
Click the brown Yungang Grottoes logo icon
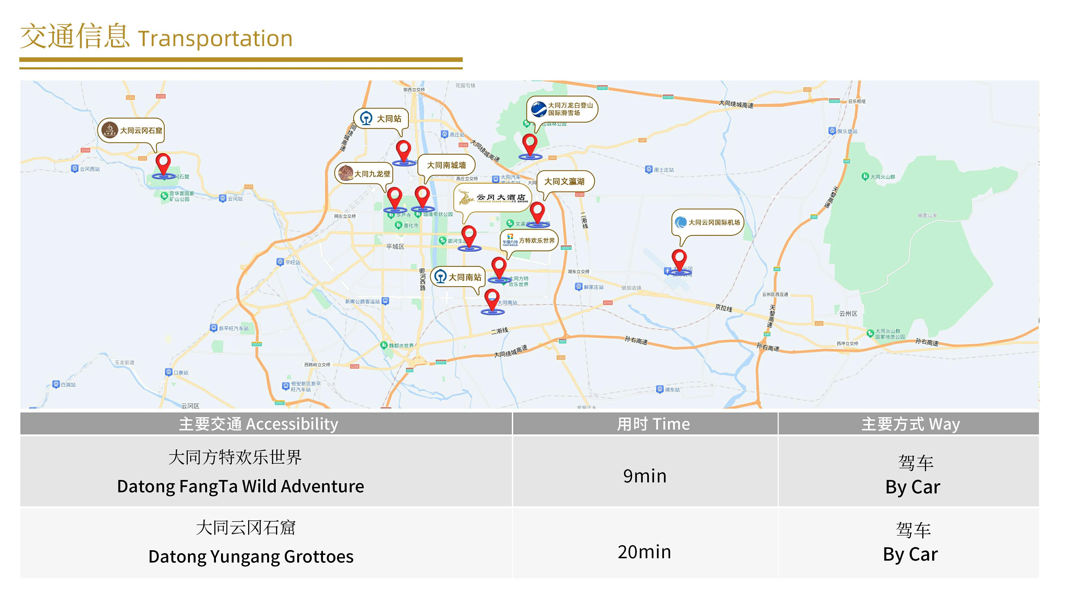pos(109,130)
